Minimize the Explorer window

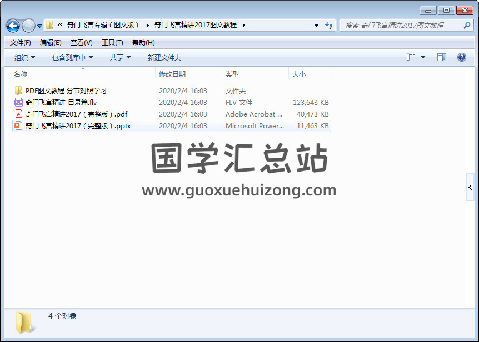coord(428,11)
